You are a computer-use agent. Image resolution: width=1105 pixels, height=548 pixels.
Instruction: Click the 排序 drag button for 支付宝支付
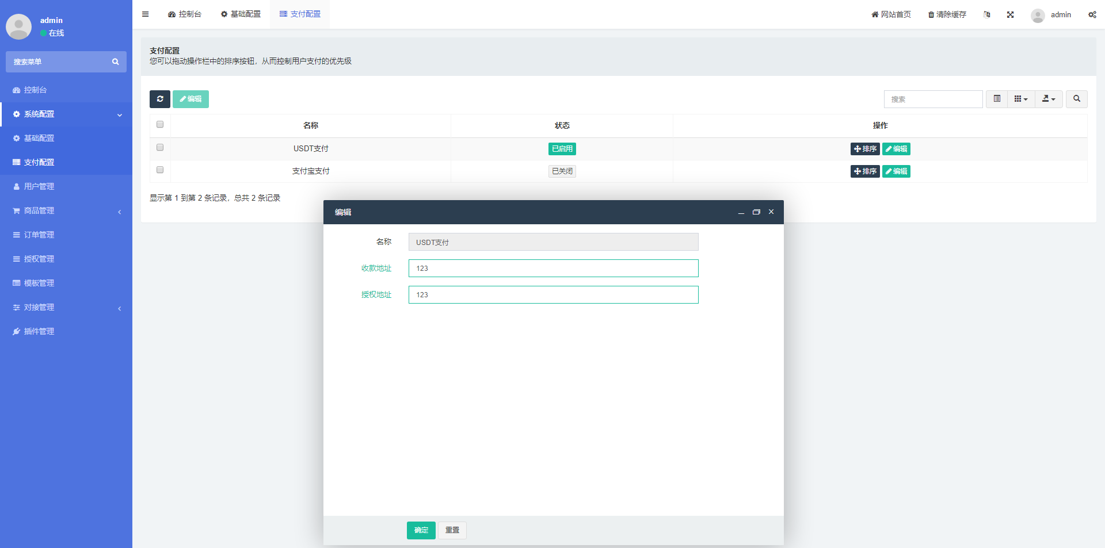tap(865, 171)
